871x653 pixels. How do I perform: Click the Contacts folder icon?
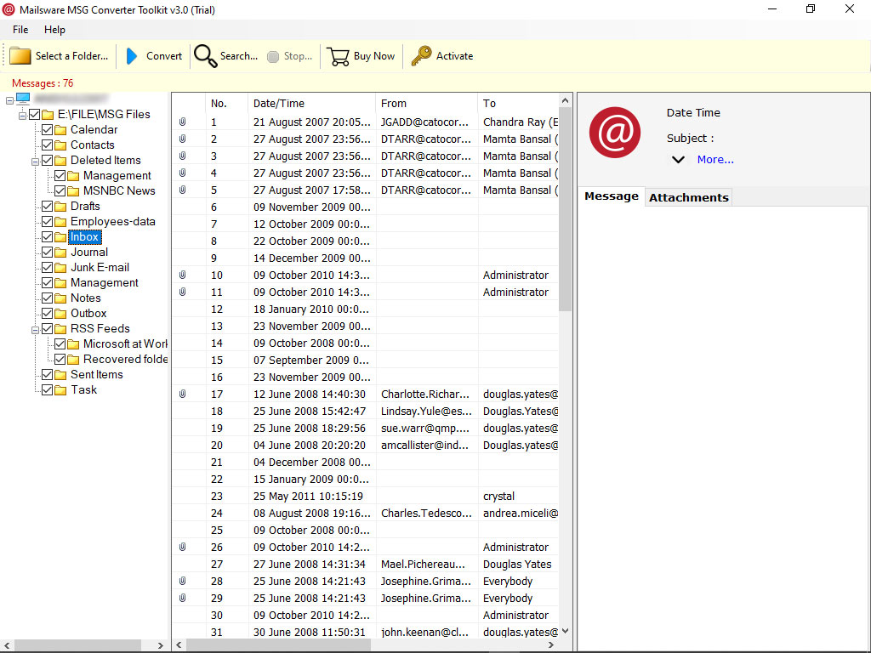pyautogui.click(x=60, y=145)
